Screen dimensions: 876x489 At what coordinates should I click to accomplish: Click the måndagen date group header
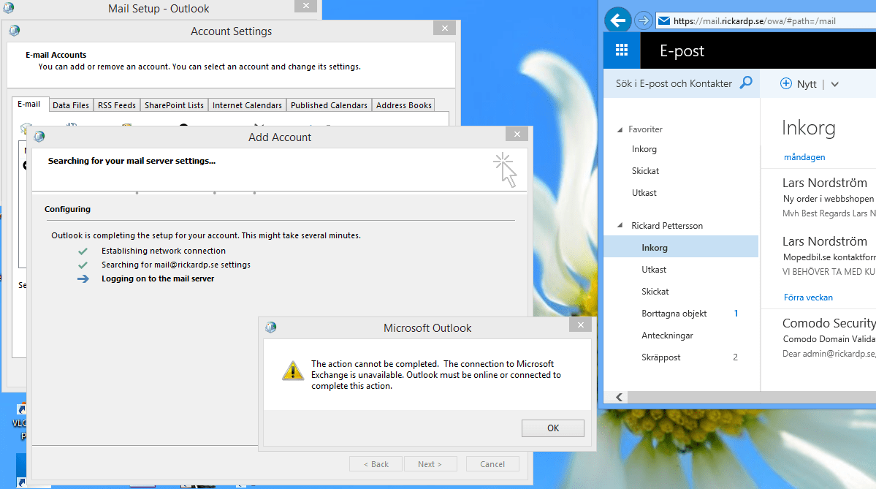click(x=804, y=157)
